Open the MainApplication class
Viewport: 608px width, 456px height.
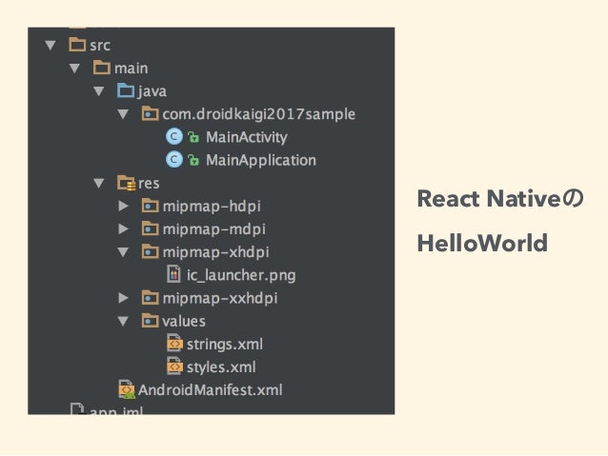261,160
